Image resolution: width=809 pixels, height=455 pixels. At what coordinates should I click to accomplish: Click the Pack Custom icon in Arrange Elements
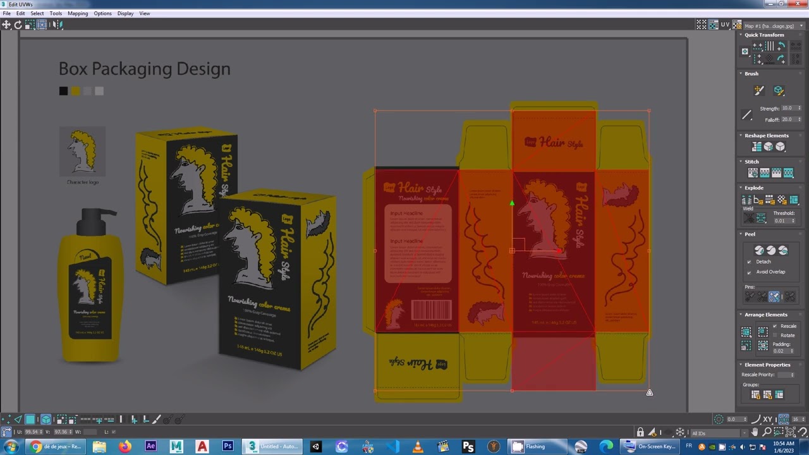tap(746, 332)
